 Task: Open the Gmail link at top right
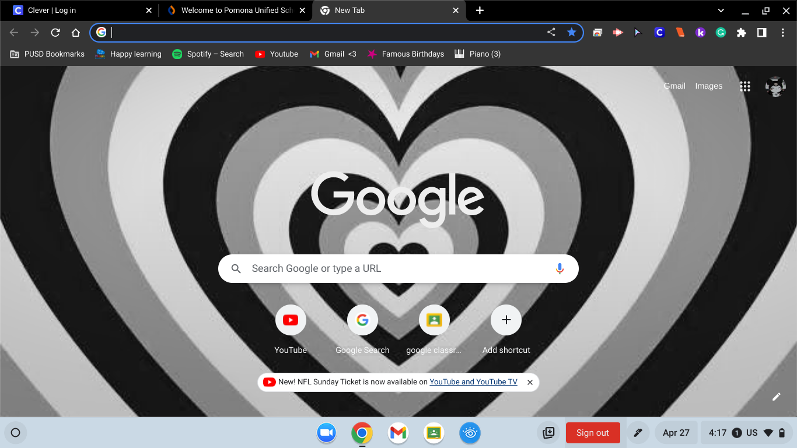pos(674,86)
